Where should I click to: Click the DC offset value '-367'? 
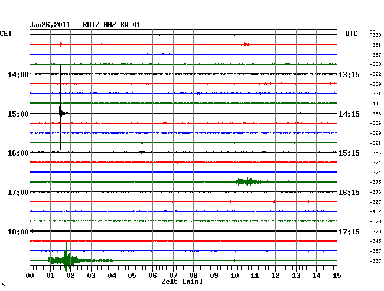(375, 202)
